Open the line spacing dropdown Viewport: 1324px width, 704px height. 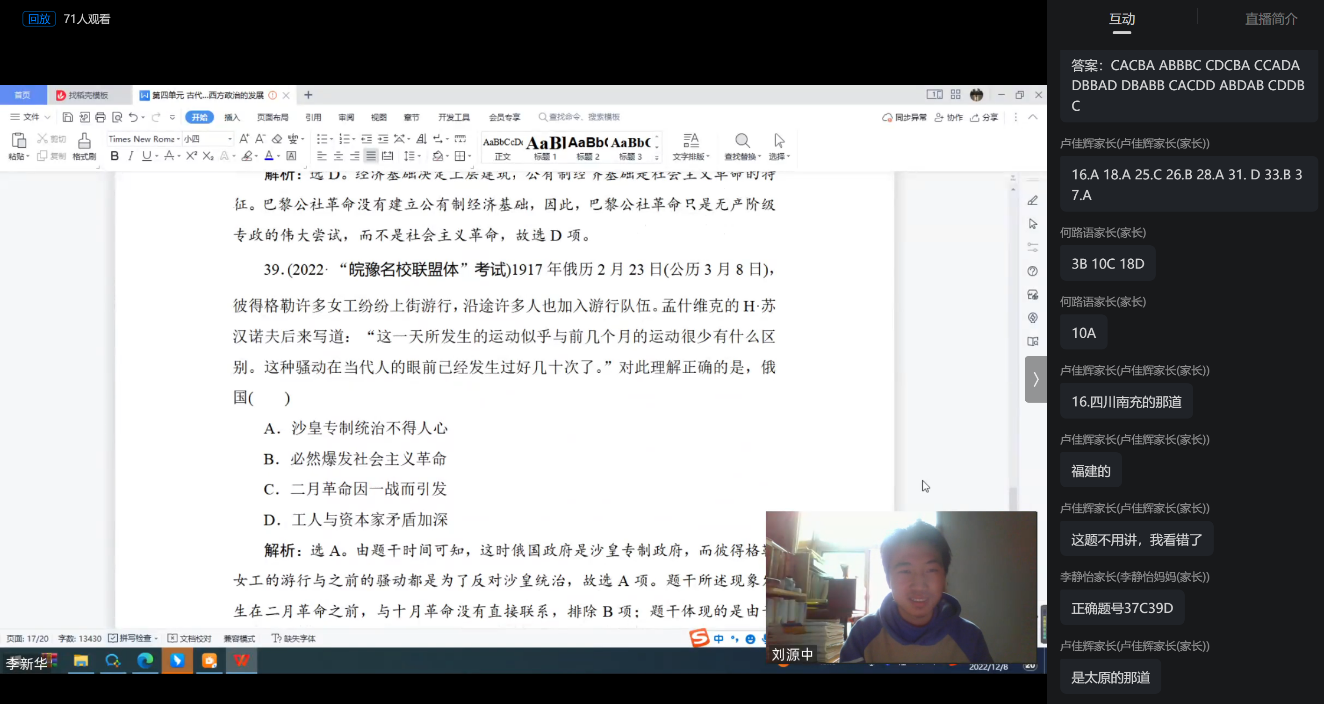pyautogui.click(x=419, y=156)
